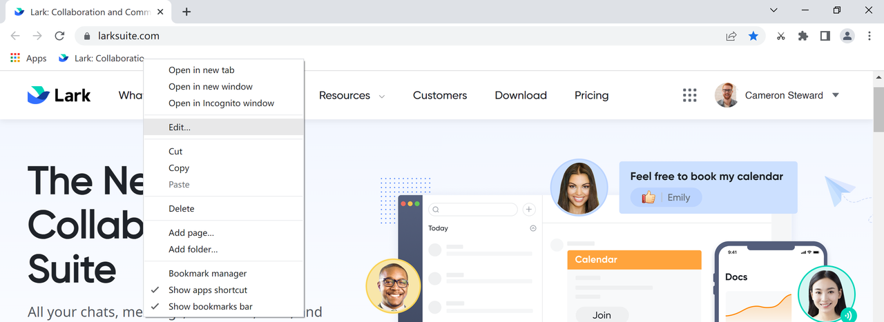Click the browser reload page icon
Viewport: 884px width, 322px height.
tap(59, 36)
